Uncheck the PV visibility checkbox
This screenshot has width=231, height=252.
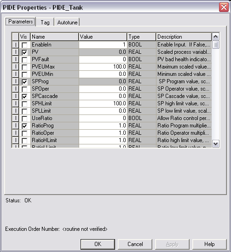pyautogui.click(x=24, y=52)
